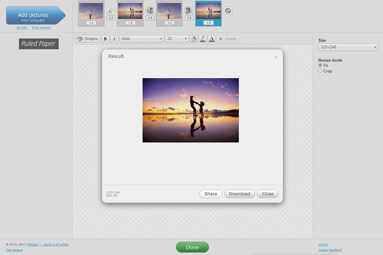Click the slide transition icon after the third frame
Viewport: 383px width, 255px height.
click(x=189, y=10)
